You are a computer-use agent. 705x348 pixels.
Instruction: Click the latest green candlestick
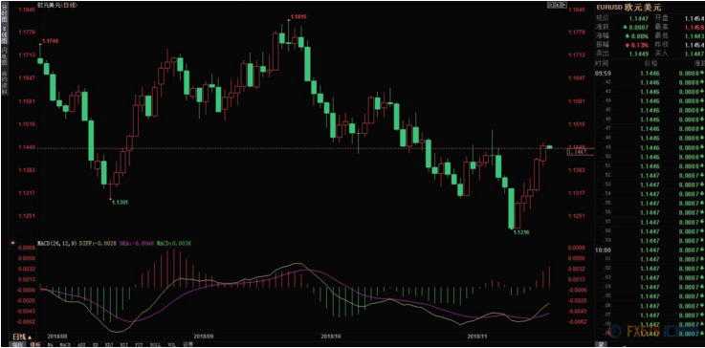pyautogui.click(x=549, y=147)
